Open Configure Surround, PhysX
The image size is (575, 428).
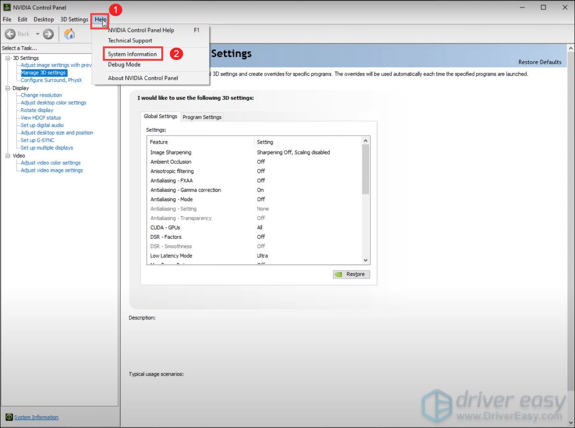pyautogui.click(x=51, y=80)
